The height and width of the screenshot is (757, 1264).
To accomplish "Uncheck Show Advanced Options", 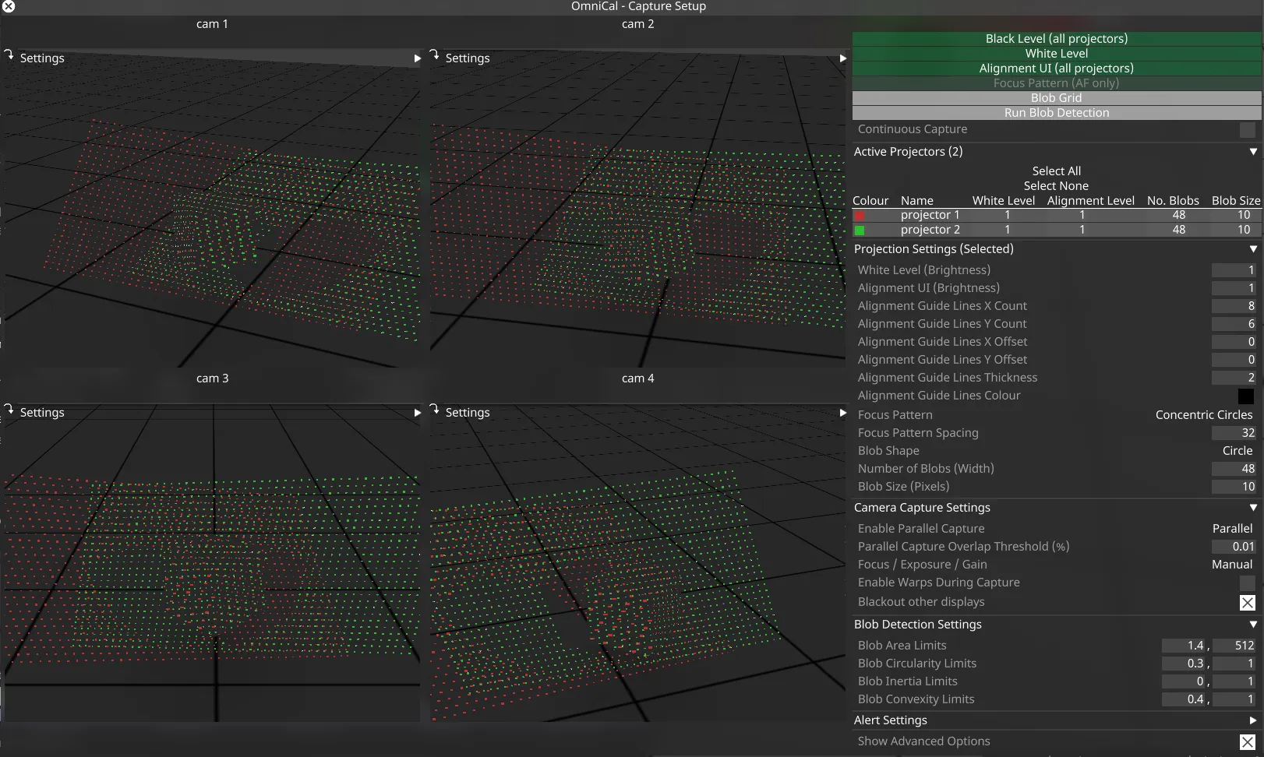I will 1247,741.
